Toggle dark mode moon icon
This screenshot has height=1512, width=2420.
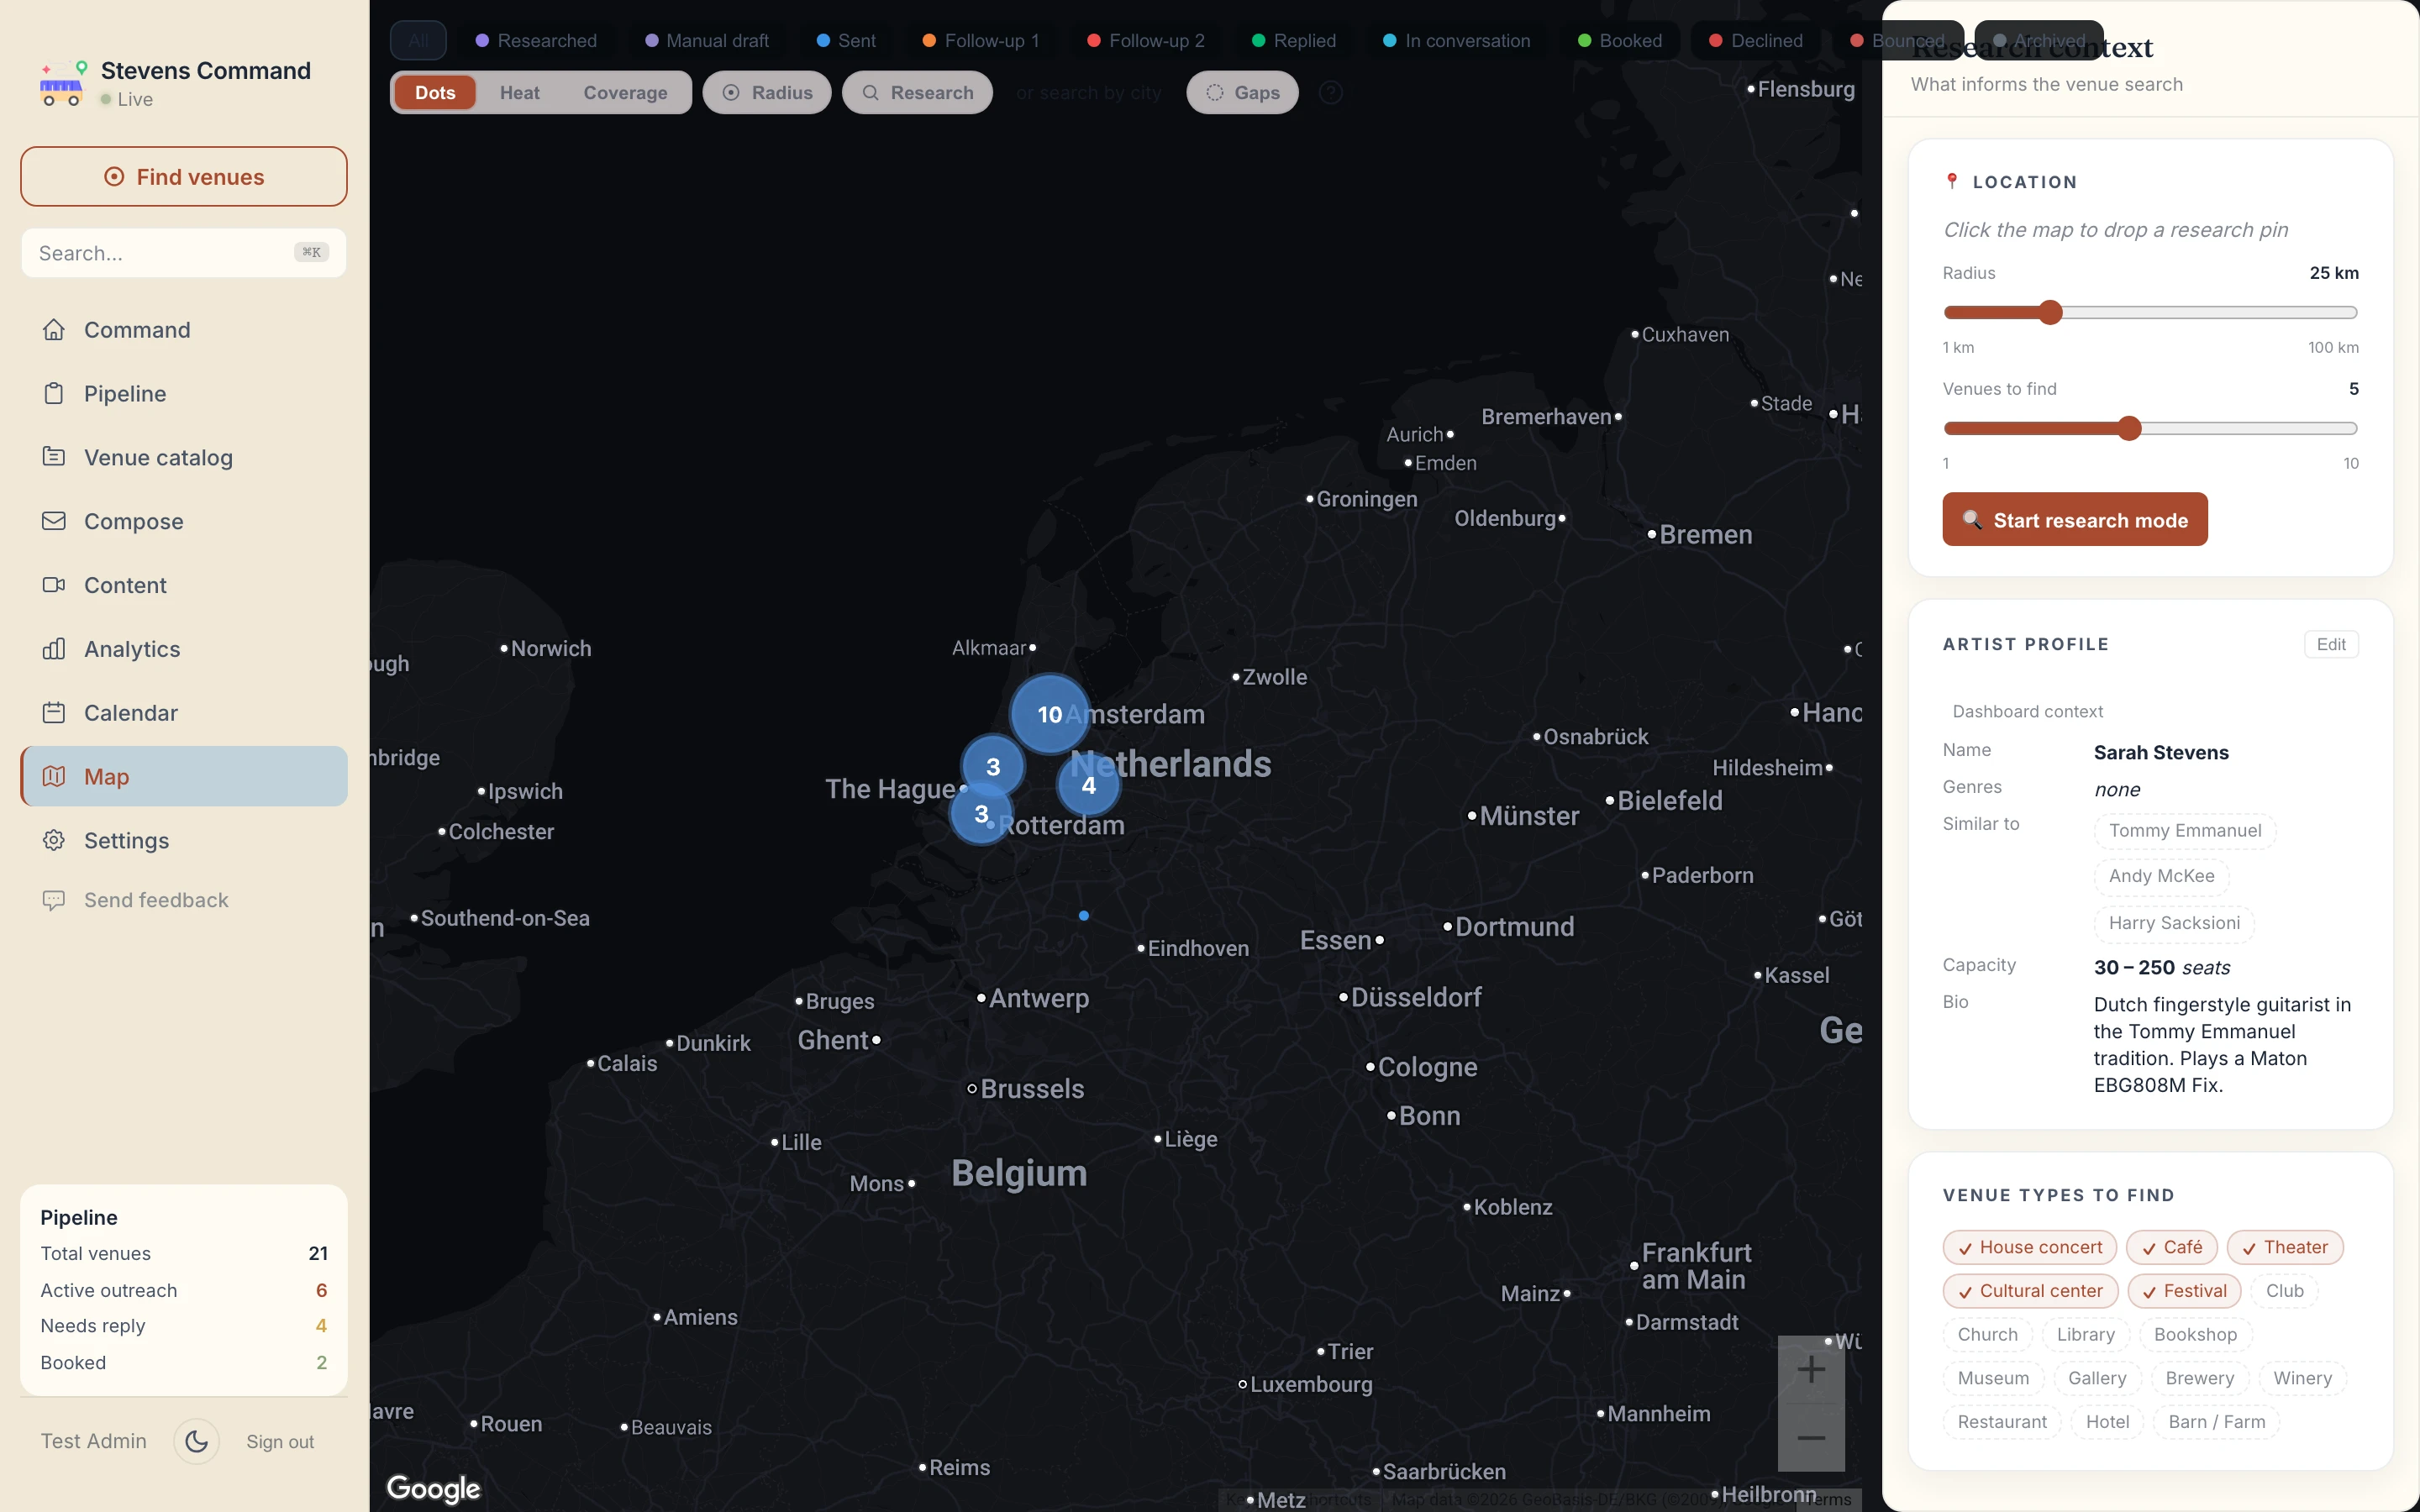pos(196,1441)
